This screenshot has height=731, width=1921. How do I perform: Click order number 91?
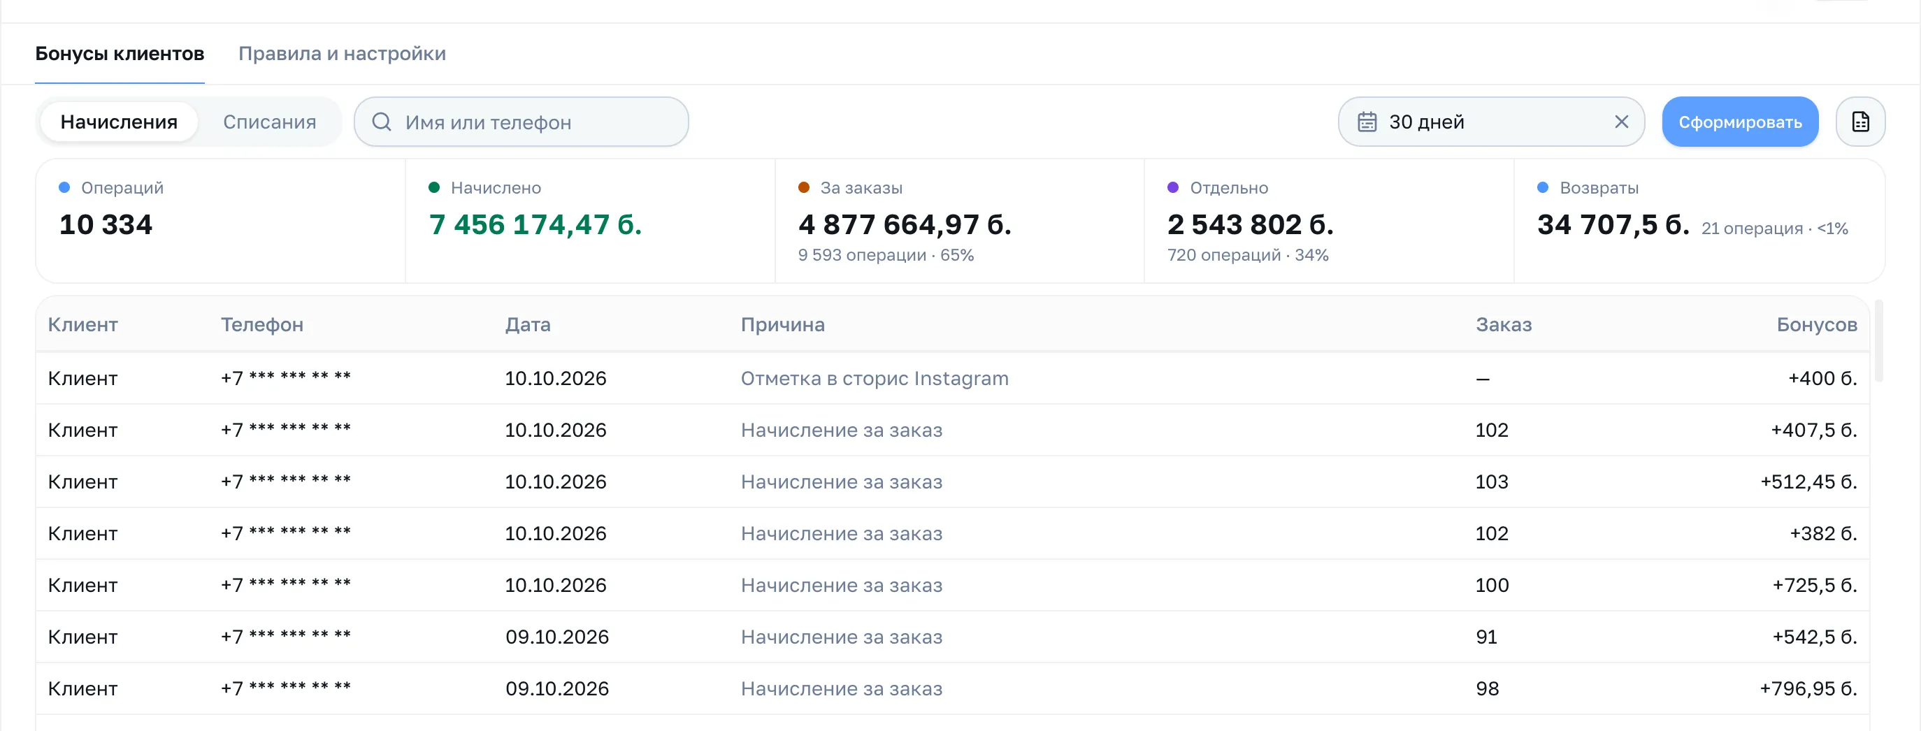point(1486,637)
